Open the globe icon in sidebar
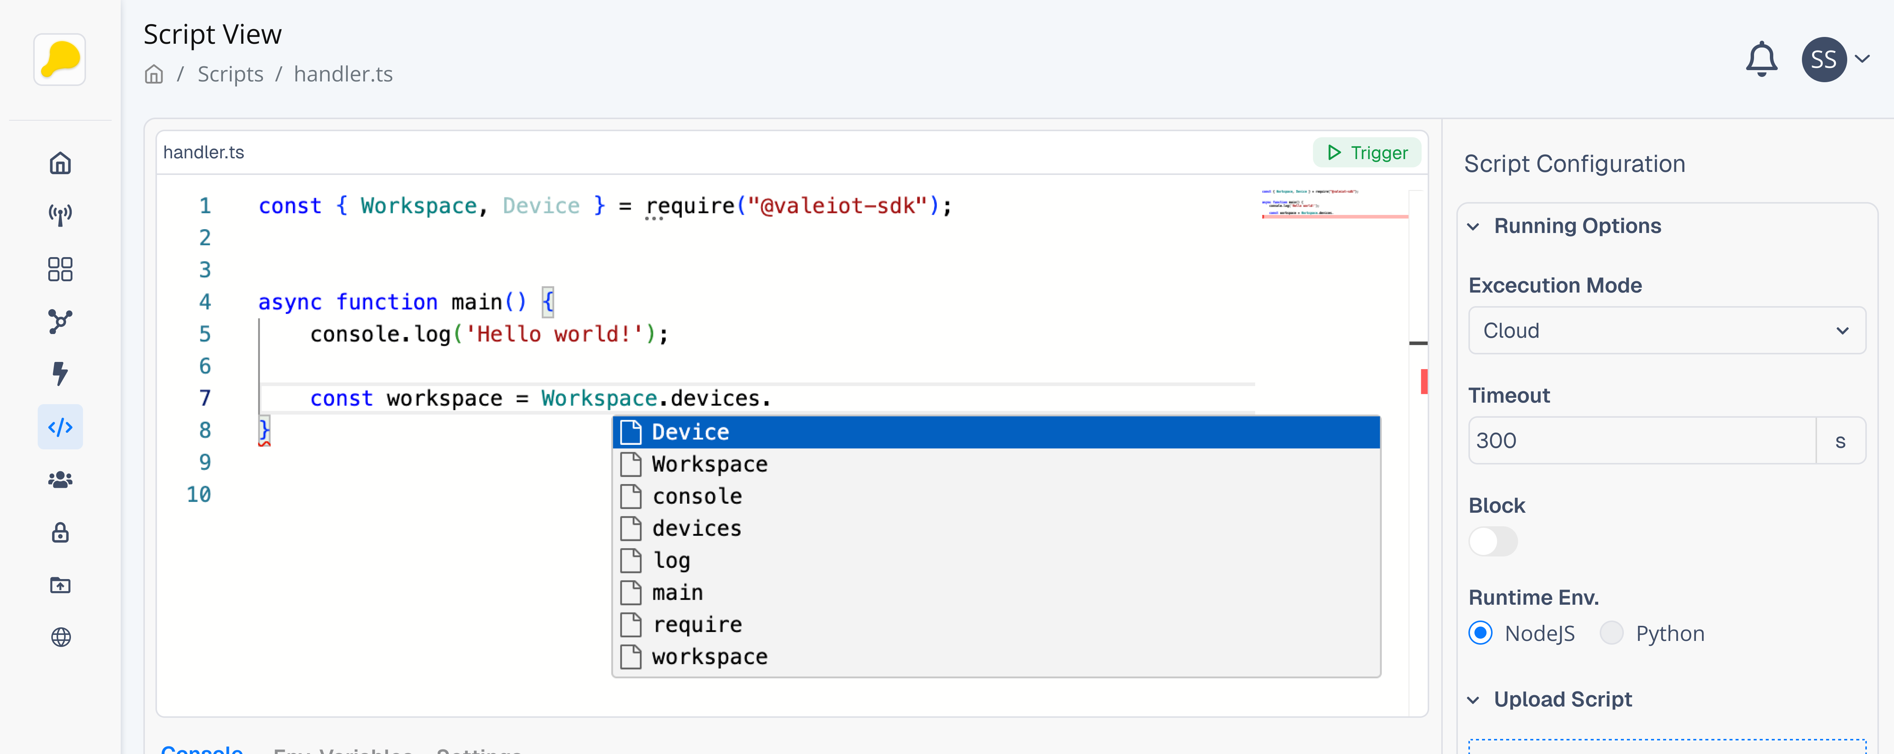Screen dimensions: 1894x754 tap(60, 636)
